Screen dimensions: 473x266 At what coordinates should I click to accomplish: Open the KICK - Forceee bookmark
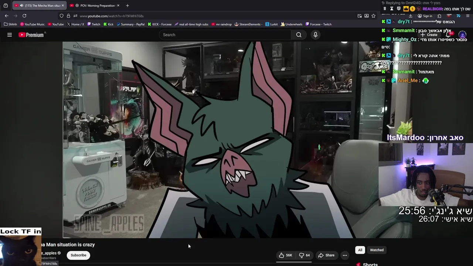click(160, 24)
